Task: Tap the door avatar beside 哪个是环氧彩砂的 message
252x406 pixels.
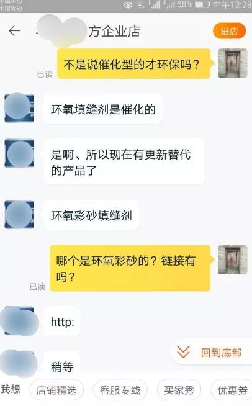Action: tap(233, 259)
